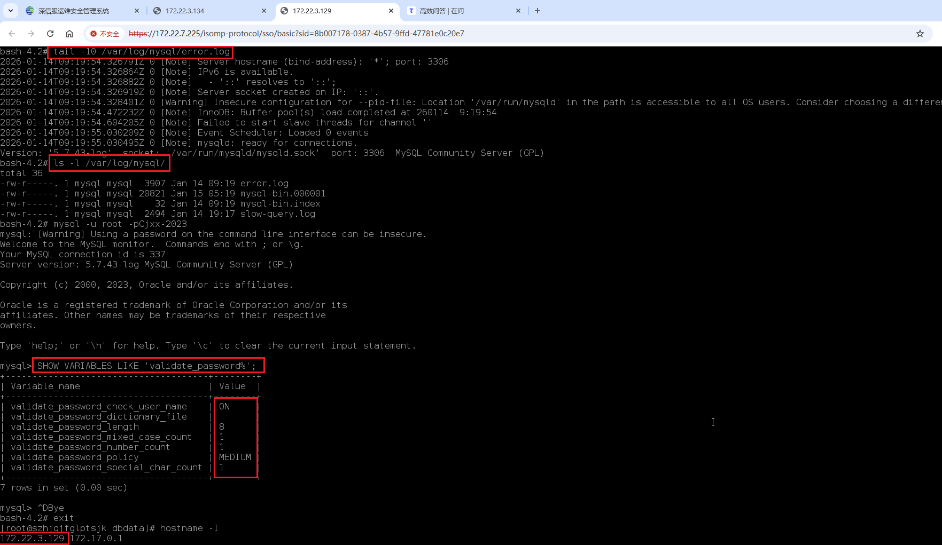
Task: Open a new browser tab
Action: tap(538, 11)
